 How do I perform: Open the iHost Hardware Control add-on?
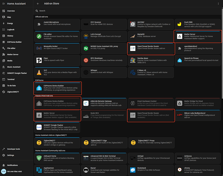151,103
